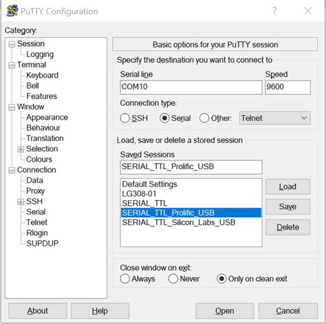Open the Telnet category in tree
This screenshot has width=326, height=324.
(x=37, y=222)
